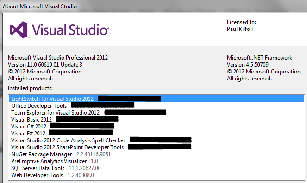The image size is (307, 183).
Task: Click the Licensed to Paul Kilfoil text
Action: pyautogui.click(x=241, y=25)
